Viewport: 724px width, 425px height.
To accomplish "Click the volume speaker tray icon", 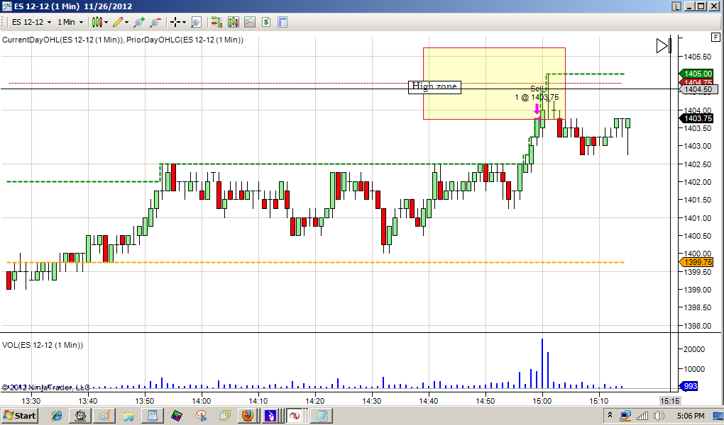I will 659,416.
